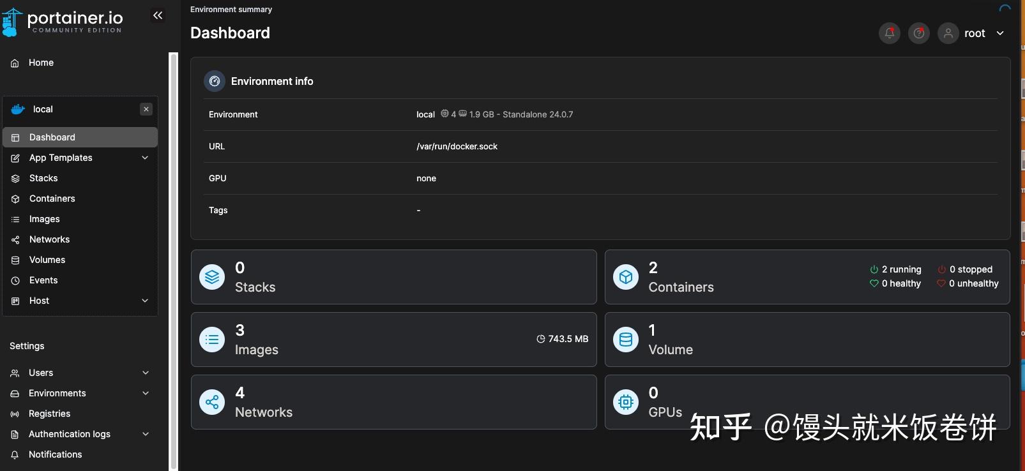1025x471 pixels.
Task: Select the Images icon in the sidebar
Action: click(x=14, y=219)
